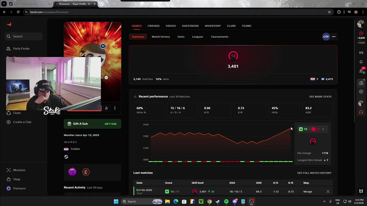The image size is (367, 206).
Task: Open the browser extensions puzzle icon
Action: 339,12
